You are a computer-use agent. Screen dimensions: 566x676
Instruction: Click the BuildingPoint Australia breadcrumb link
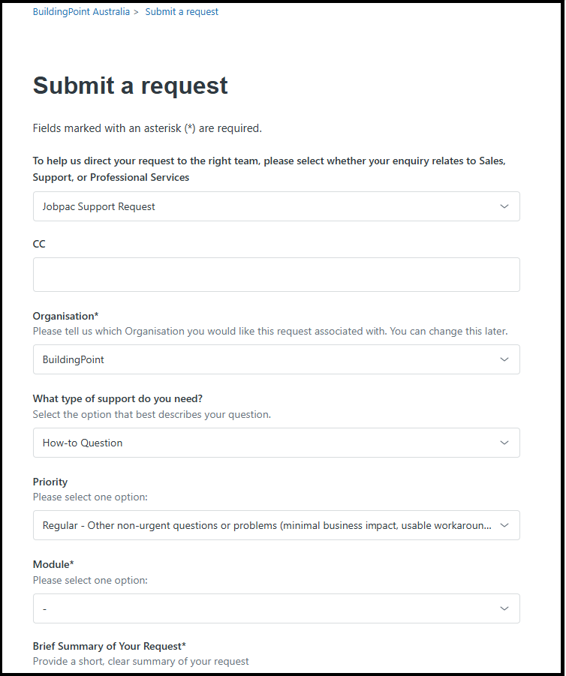(81, 11)
